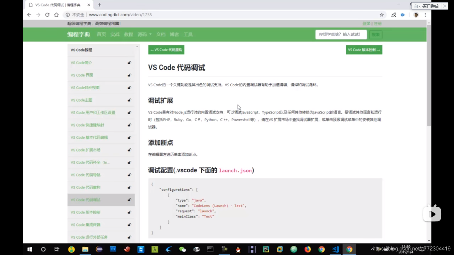Collapse sidebar with the small up arrow
The width and height of the screenshot is (454, 255).
point(137,46)
